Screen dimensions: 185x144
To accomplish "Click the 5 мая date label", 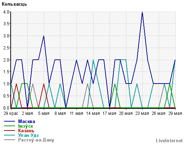I will (x=44, y=113).
